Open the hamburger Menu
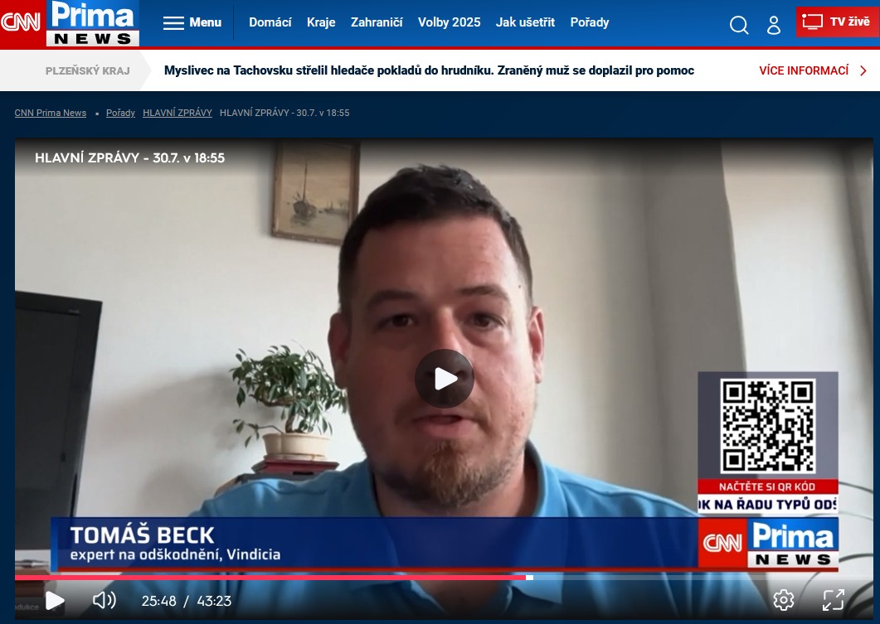The image size is (880, 624). pyautogui.click(x=192, y=22)
